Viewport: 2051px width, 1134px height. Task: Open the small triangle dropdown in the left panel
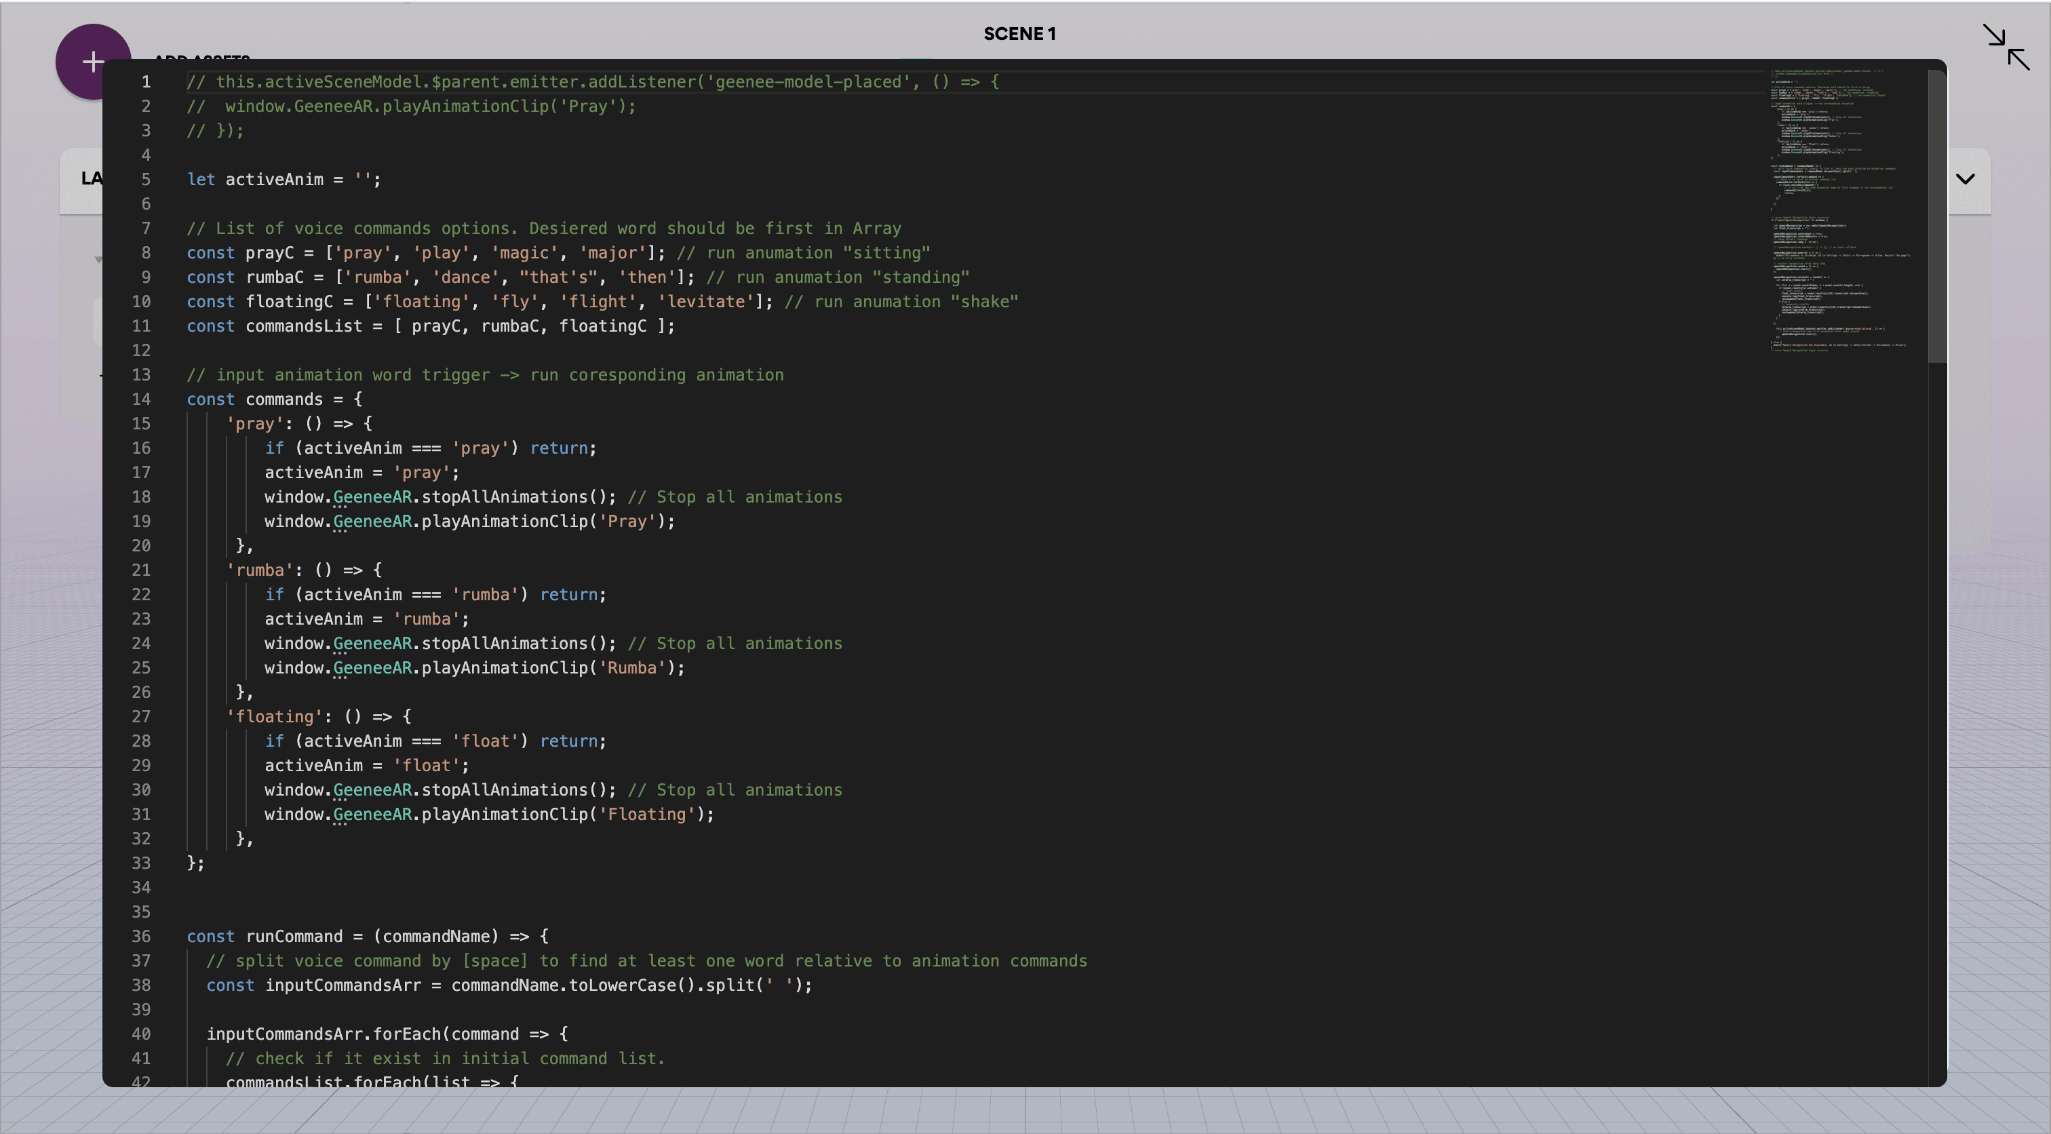pos(100,259)
